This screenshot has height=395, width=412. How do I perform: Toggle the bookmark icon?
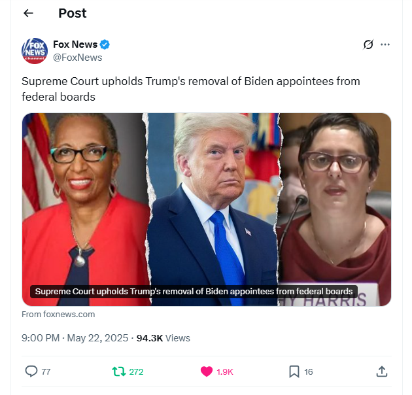click(294, 371)
